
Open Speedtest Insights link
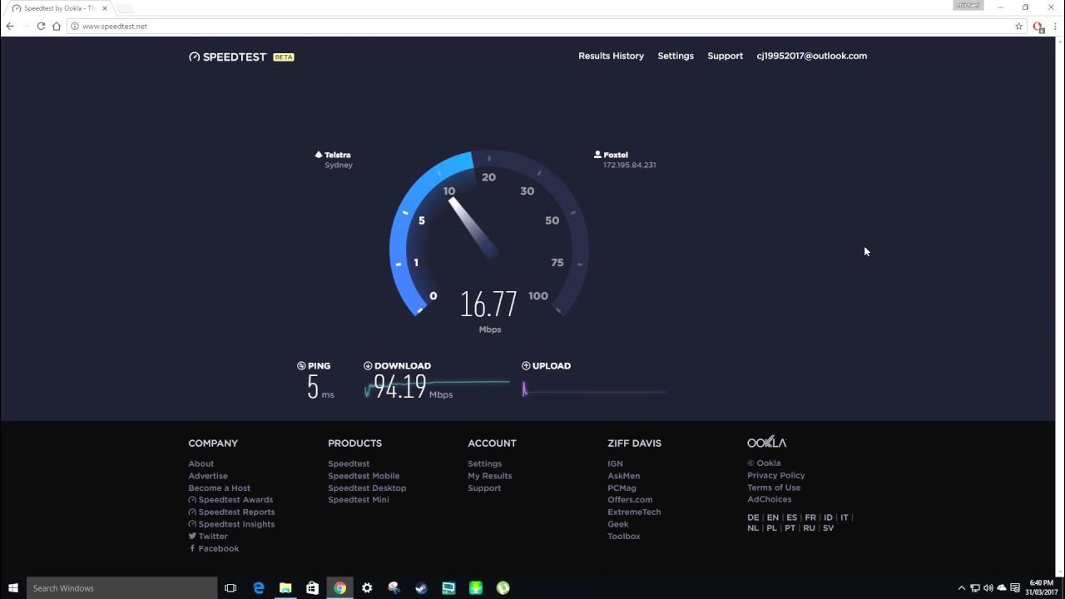tap(236, 524)
